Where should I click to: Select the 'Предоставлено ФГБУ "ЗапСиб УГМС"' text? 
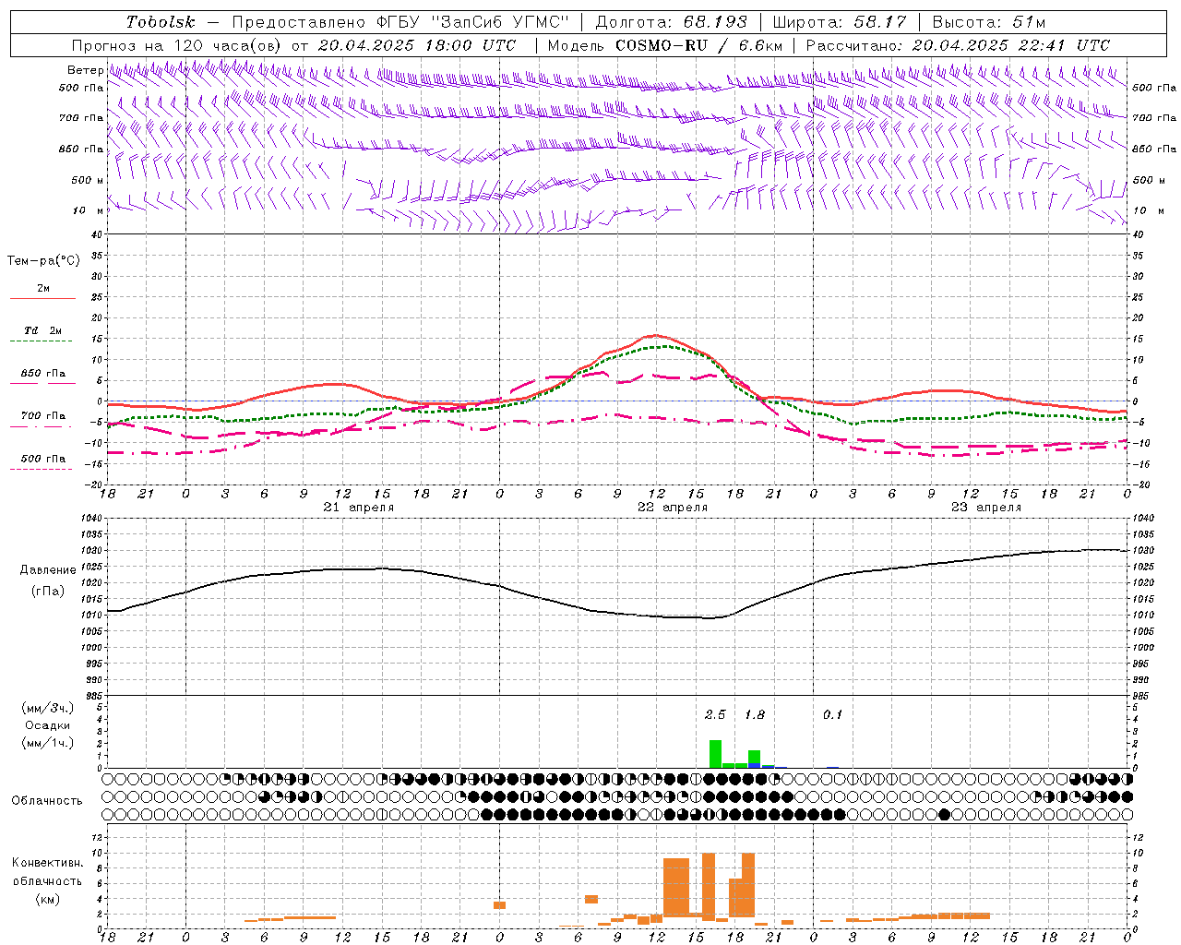click(401, 22)
